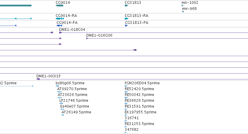Select the CG9014-PA protein label
Image resolution: width=248 pixels, height=134 pixels.
67,23
